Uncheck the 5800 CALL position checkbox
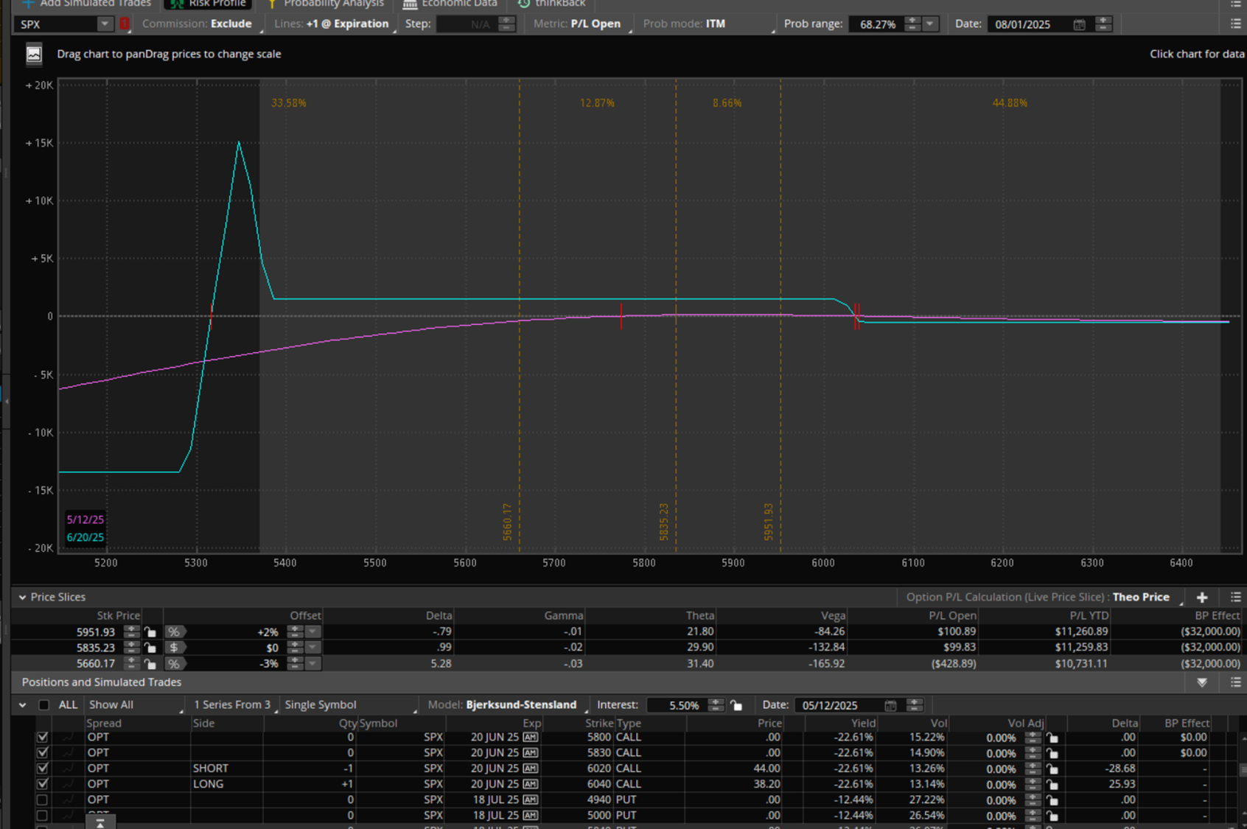 click(x=43, y=737)
